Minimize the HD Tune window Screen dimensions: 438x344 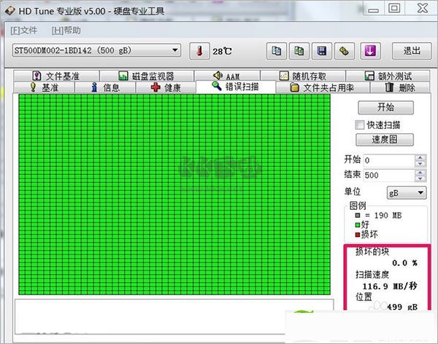374,9
